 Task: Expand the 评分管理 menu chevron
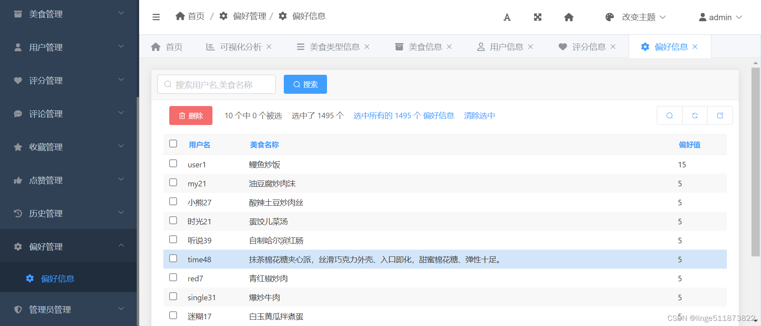pos(121,80)
